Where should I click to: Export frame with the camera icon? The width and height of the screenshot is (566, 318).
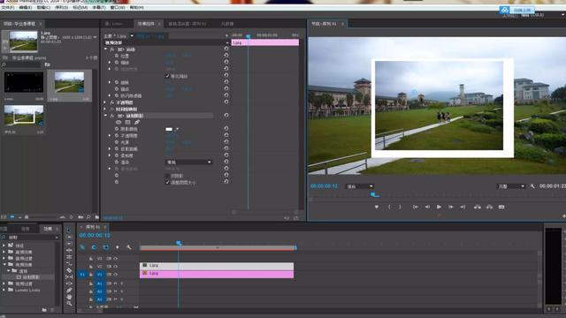[x=501, y=207]
